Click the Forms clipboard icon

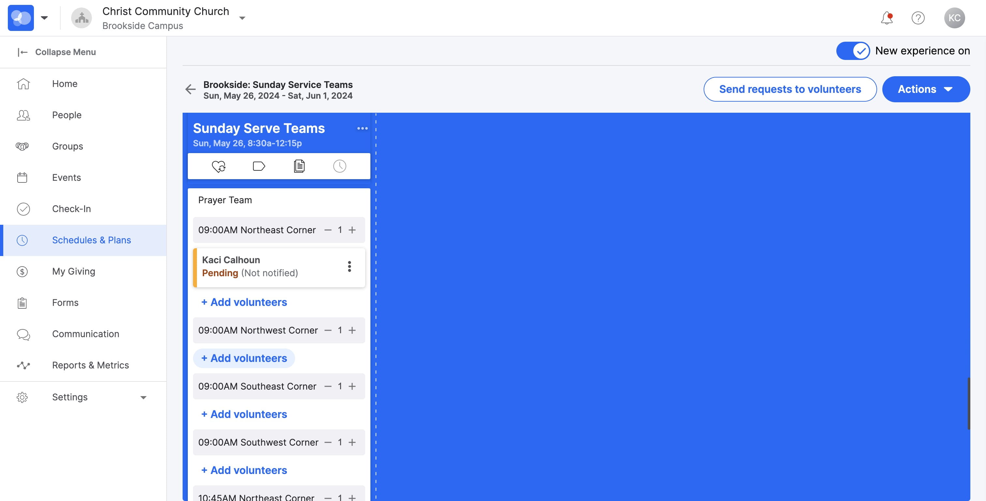click(22, 303)
